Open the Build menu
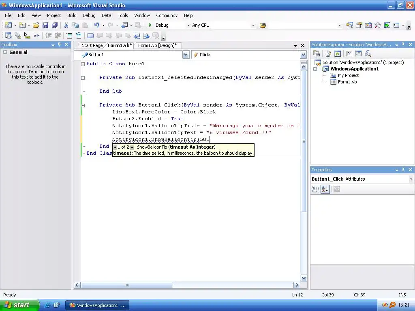Image resolution: width=415 pixels, height=311 pixels. pyautogui.click(x=72, y=15)
